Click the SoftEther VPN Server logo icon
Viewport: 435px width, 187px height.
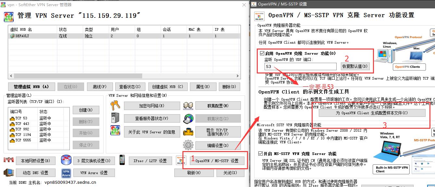click(9, 16)
